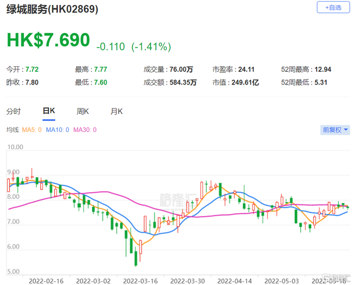Image resolution: width=353 pixels, height=285 pixels.
Task: Click 52周最低 value 5.31
Action: (321, 82)
